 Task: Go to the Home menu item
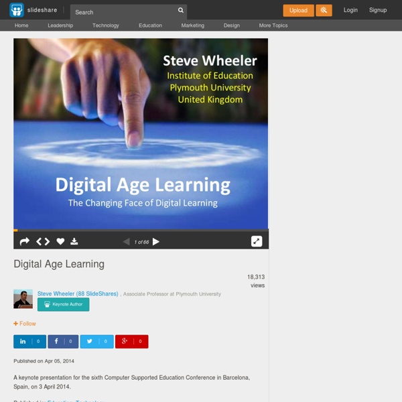point(21,25)
